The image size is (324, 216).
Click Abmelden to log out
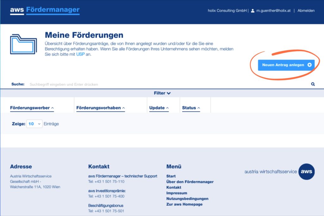[306, 10]
